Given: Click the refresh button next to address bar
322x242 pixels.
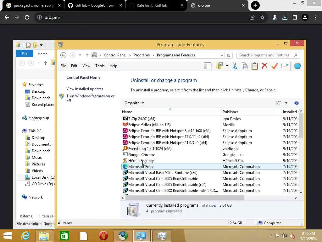Looking at the screenshot, I should pos(229,55).
